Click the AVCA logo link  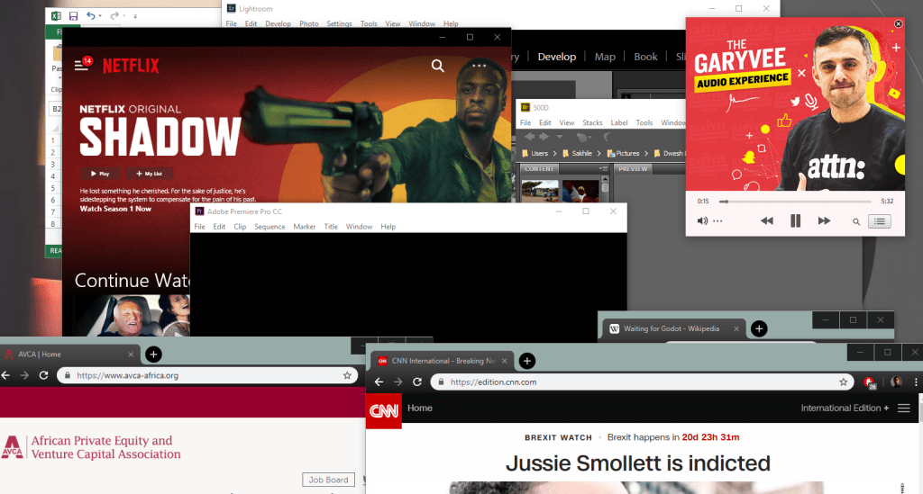(x=91, y=447)
